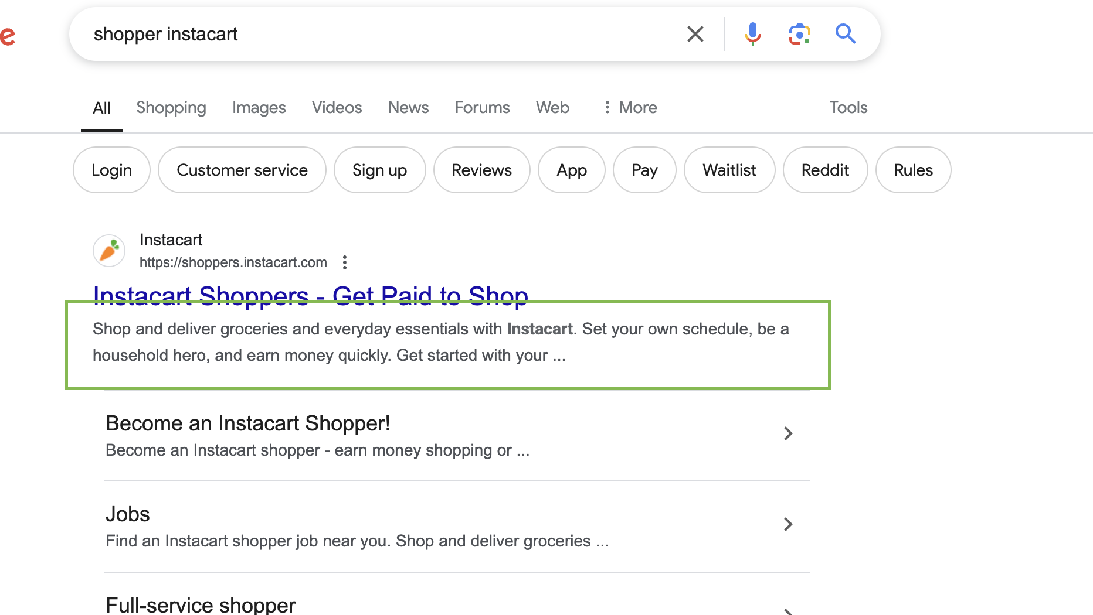1093x615 pixels.
Task: Open the search Tools options
Action: tap(848, 108)
